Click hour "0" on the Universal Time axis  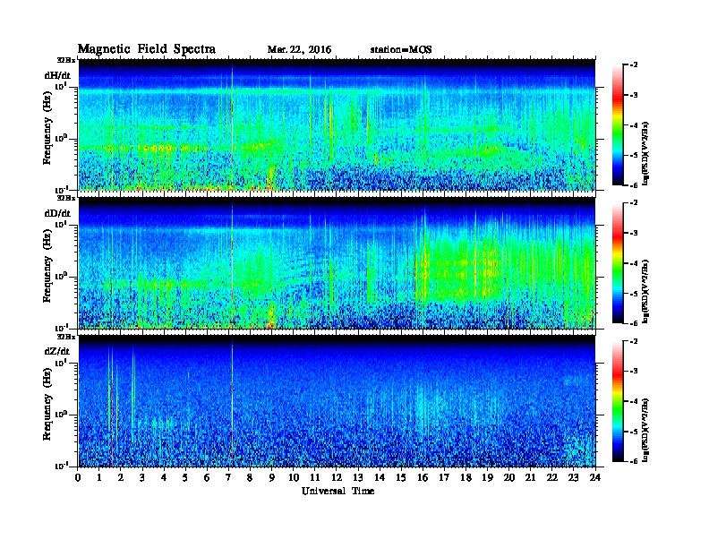(78, 477)
